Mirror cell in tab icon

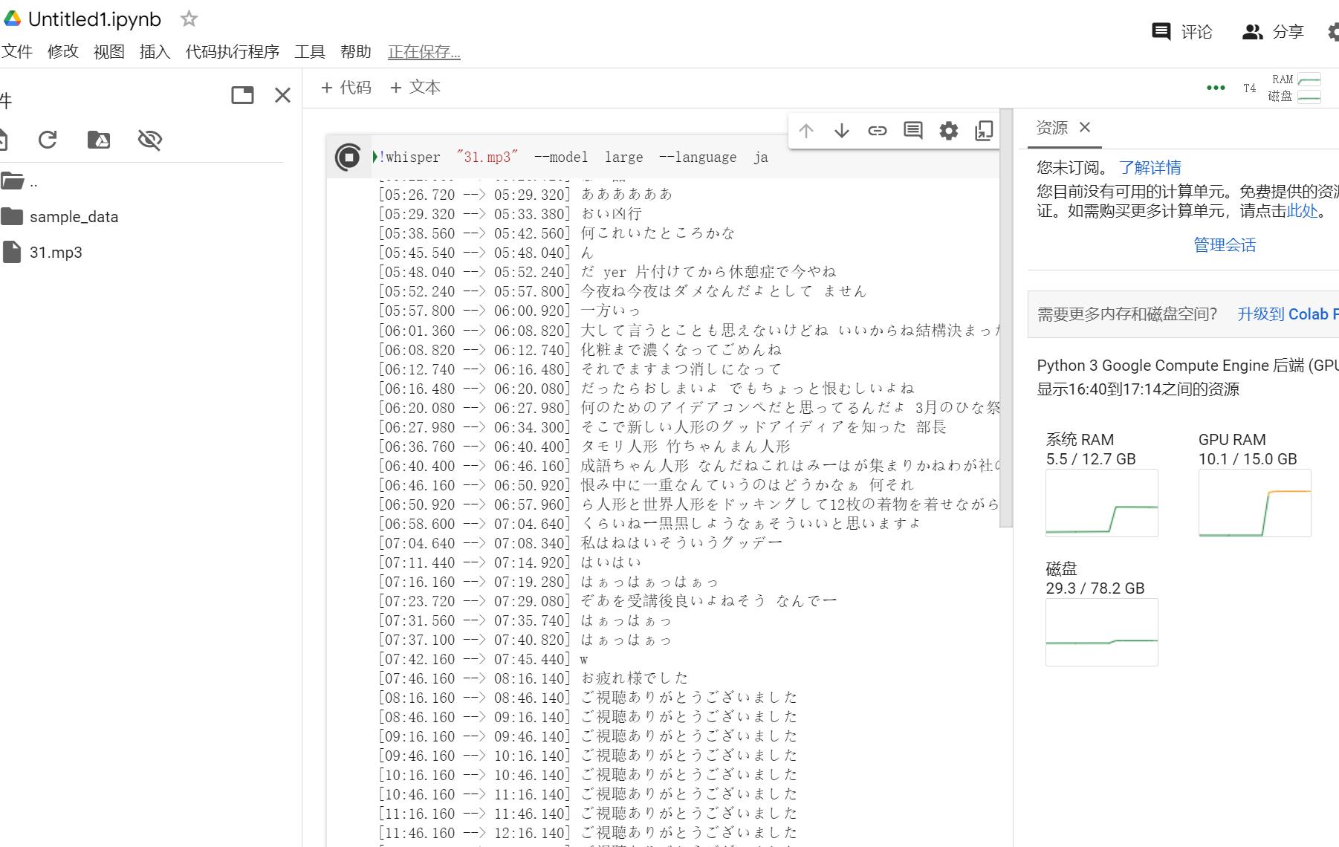(x=984, y=132)
